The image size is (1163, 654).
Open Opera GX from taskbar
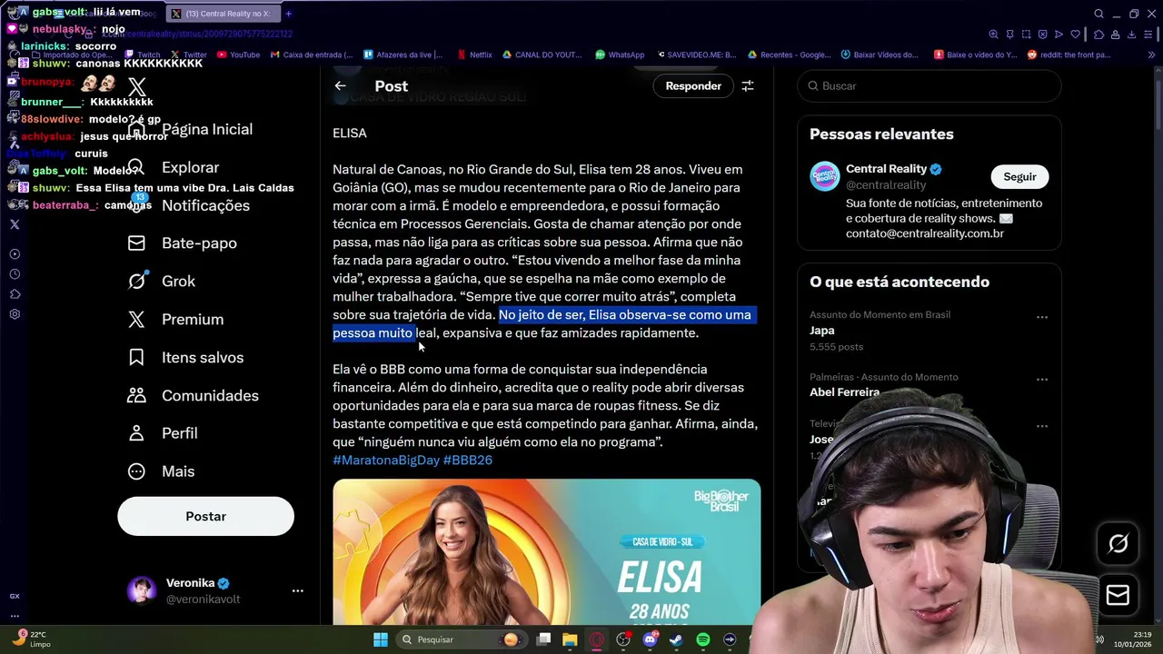[x=596, y=639]
